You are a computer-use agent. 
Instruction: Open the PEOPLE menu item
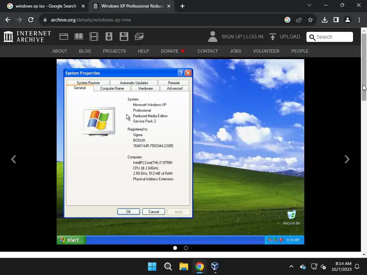point(300,51)
